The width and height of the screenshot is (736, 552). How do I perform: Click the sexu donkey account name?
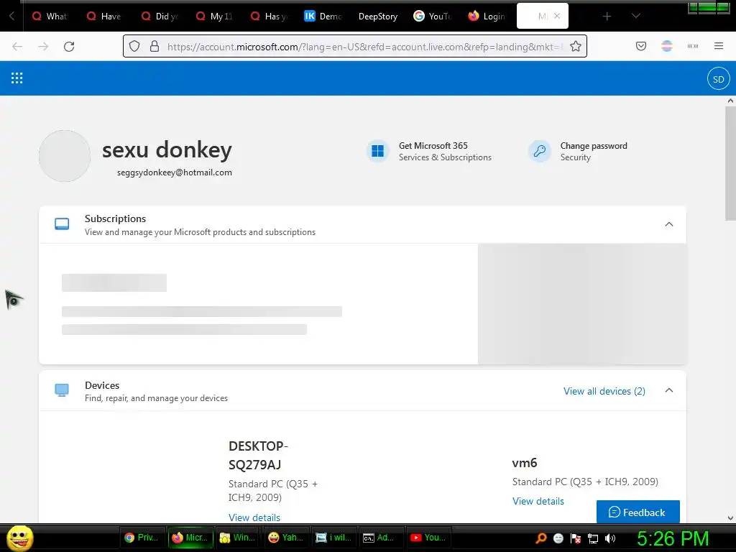pyautogui.click(x=167, y=150)
